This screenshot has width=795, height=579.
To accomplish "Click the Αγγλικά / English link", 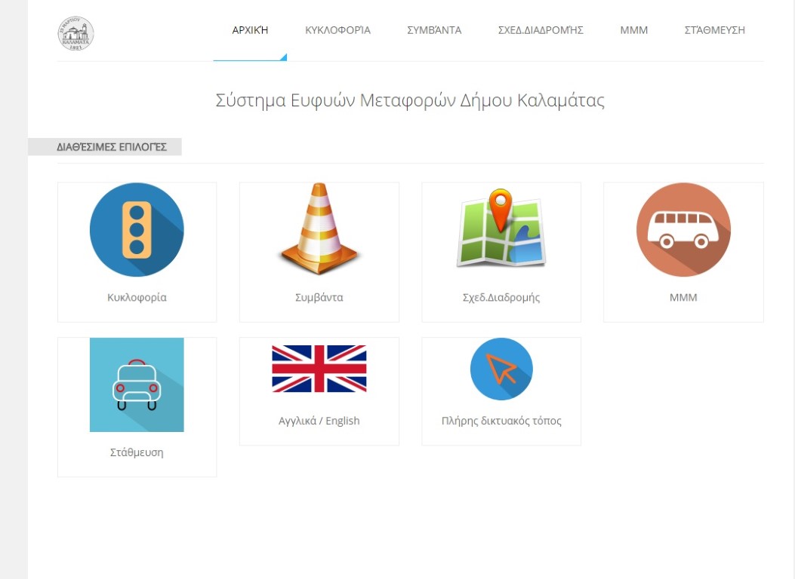I will click(x=319, y=421).
